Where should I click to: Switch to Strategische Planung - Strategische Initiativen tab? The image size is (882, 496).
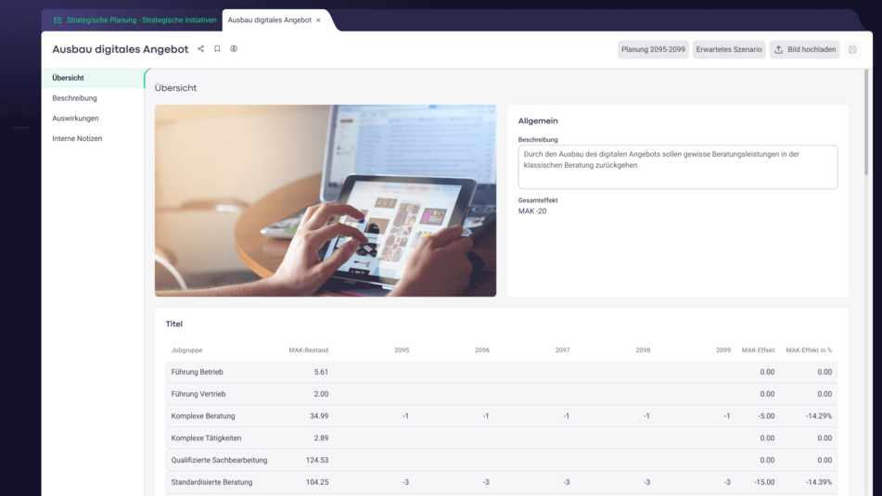pyautogui.click(x=141, y=20)
